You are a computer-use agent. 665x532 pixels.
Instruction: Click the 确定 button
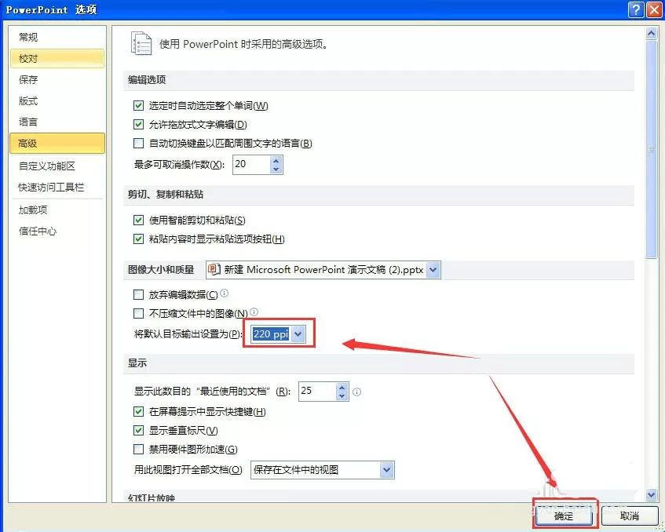point(564,516)
